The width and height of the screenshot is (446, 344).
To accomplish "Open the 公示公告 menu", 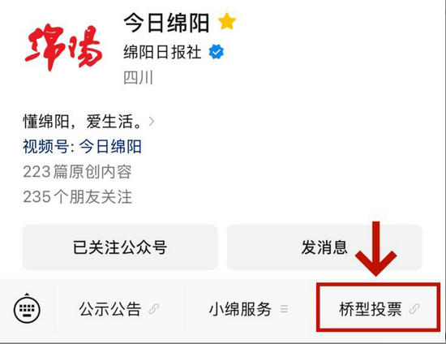I will point(120,309).
